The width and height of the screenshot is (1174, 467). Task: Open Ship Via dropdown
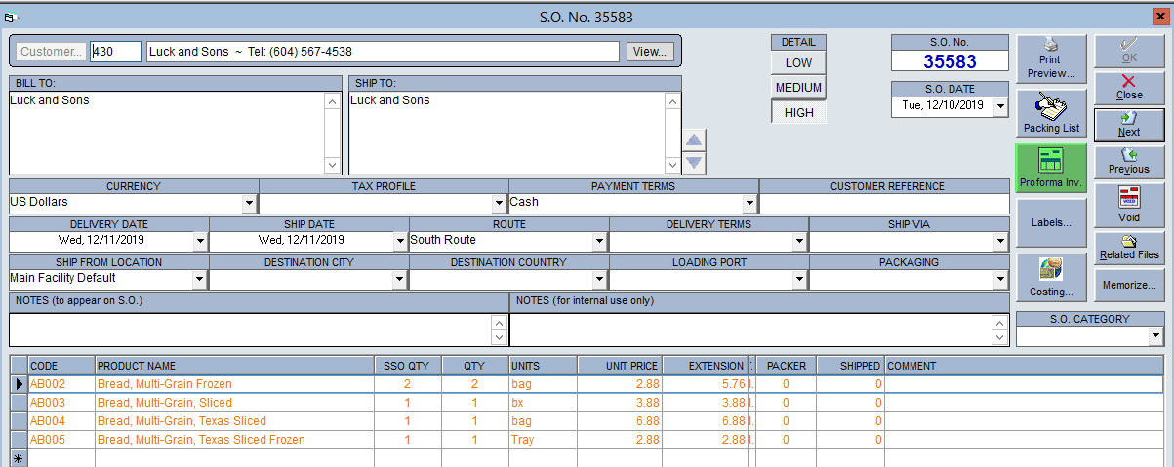coord(1000,240)
